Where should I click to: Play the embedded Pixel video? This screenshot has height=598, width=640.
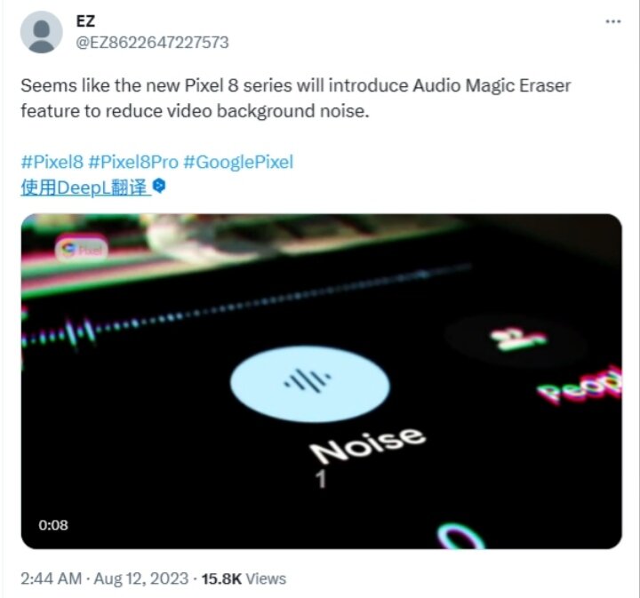(321, 381)
